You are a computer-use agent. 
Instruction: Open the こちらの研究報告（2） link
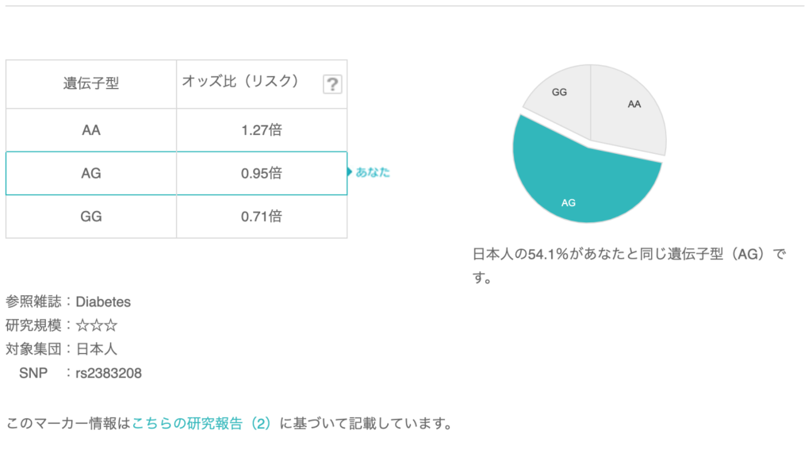tap(201, 423)
